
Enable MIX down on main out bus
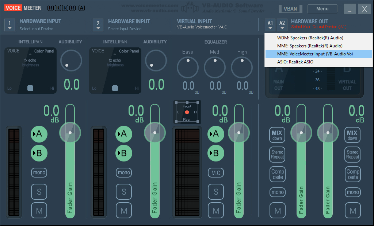pos(277,135)
